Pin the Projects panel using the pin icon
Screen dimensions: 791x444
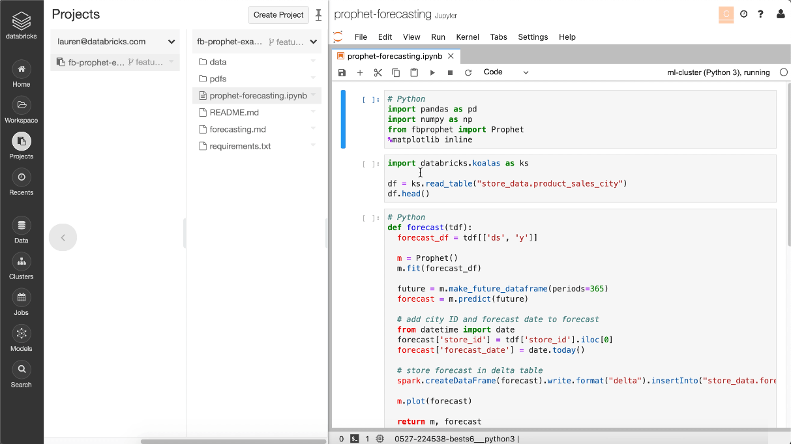318,14
